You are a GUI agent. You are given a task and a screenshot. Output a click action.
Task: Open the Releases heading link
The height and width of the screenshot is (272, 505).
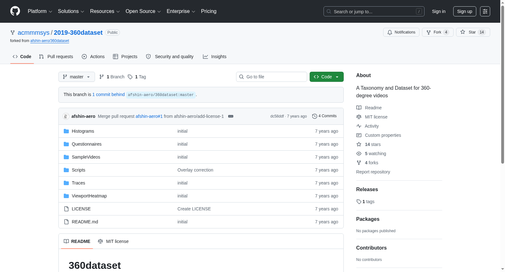coord(367,190)
